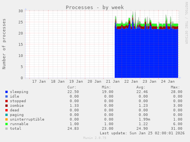Click runnable average value 1.22
Viewport: 190px width, 142px height.
[x=143, y=124]
